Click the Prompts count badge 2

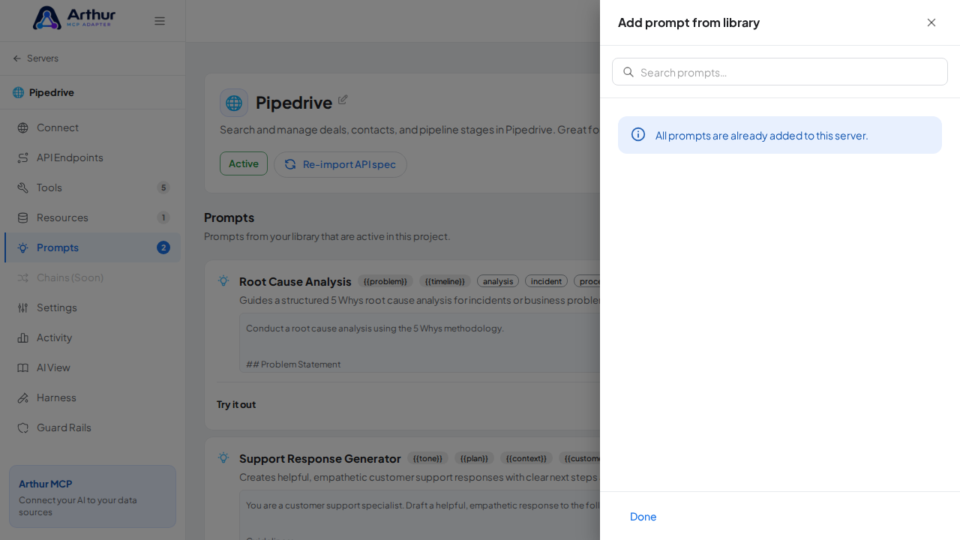[163, 247]
